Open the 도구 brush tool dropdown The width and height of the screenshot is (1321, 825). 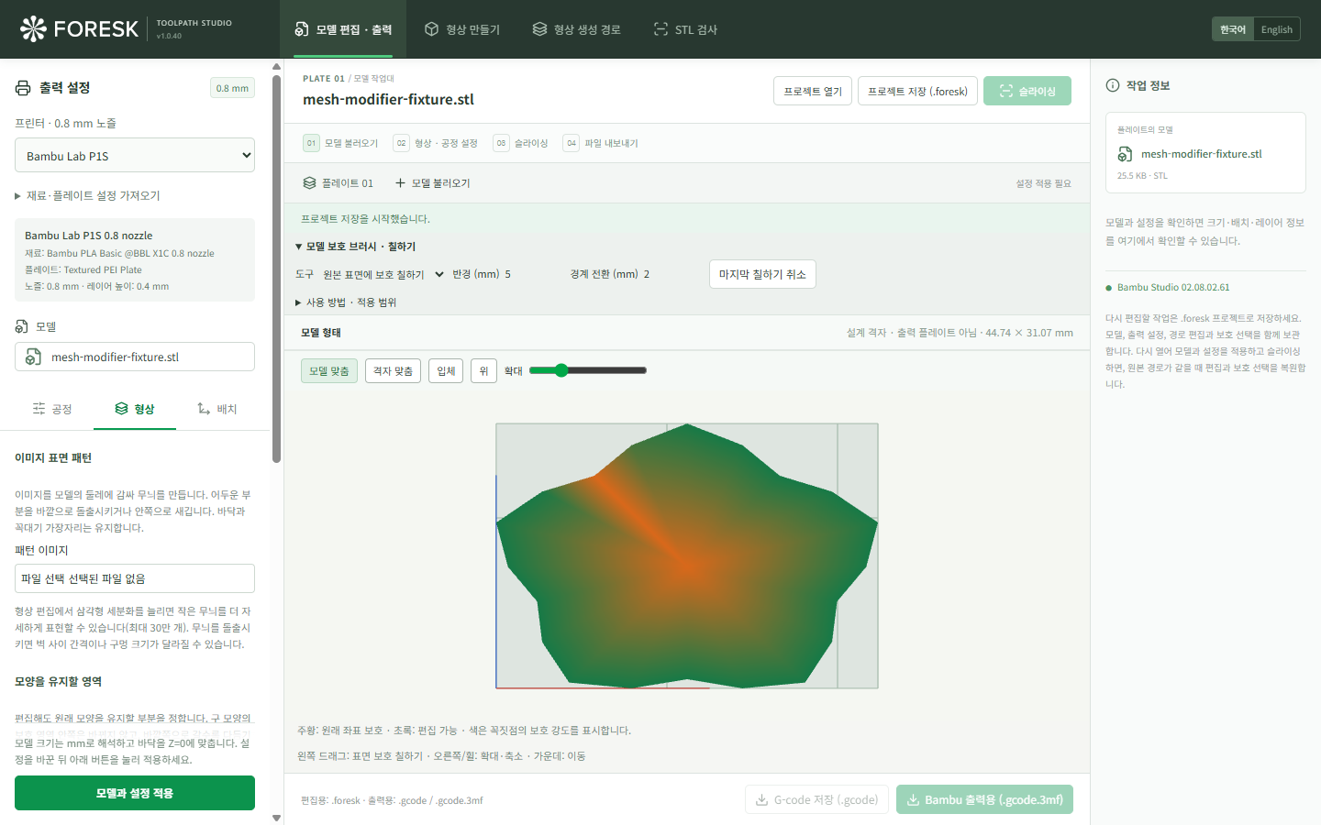coord(383,274)
